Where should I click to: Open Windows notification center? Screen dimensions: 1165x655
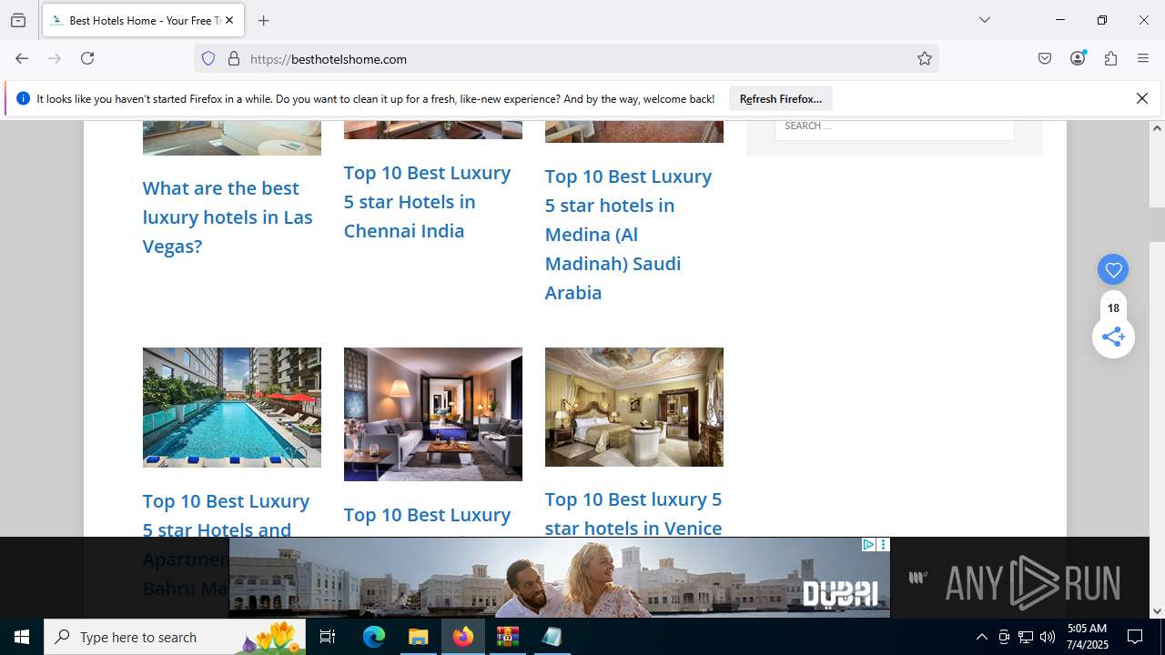point(1135,637)
